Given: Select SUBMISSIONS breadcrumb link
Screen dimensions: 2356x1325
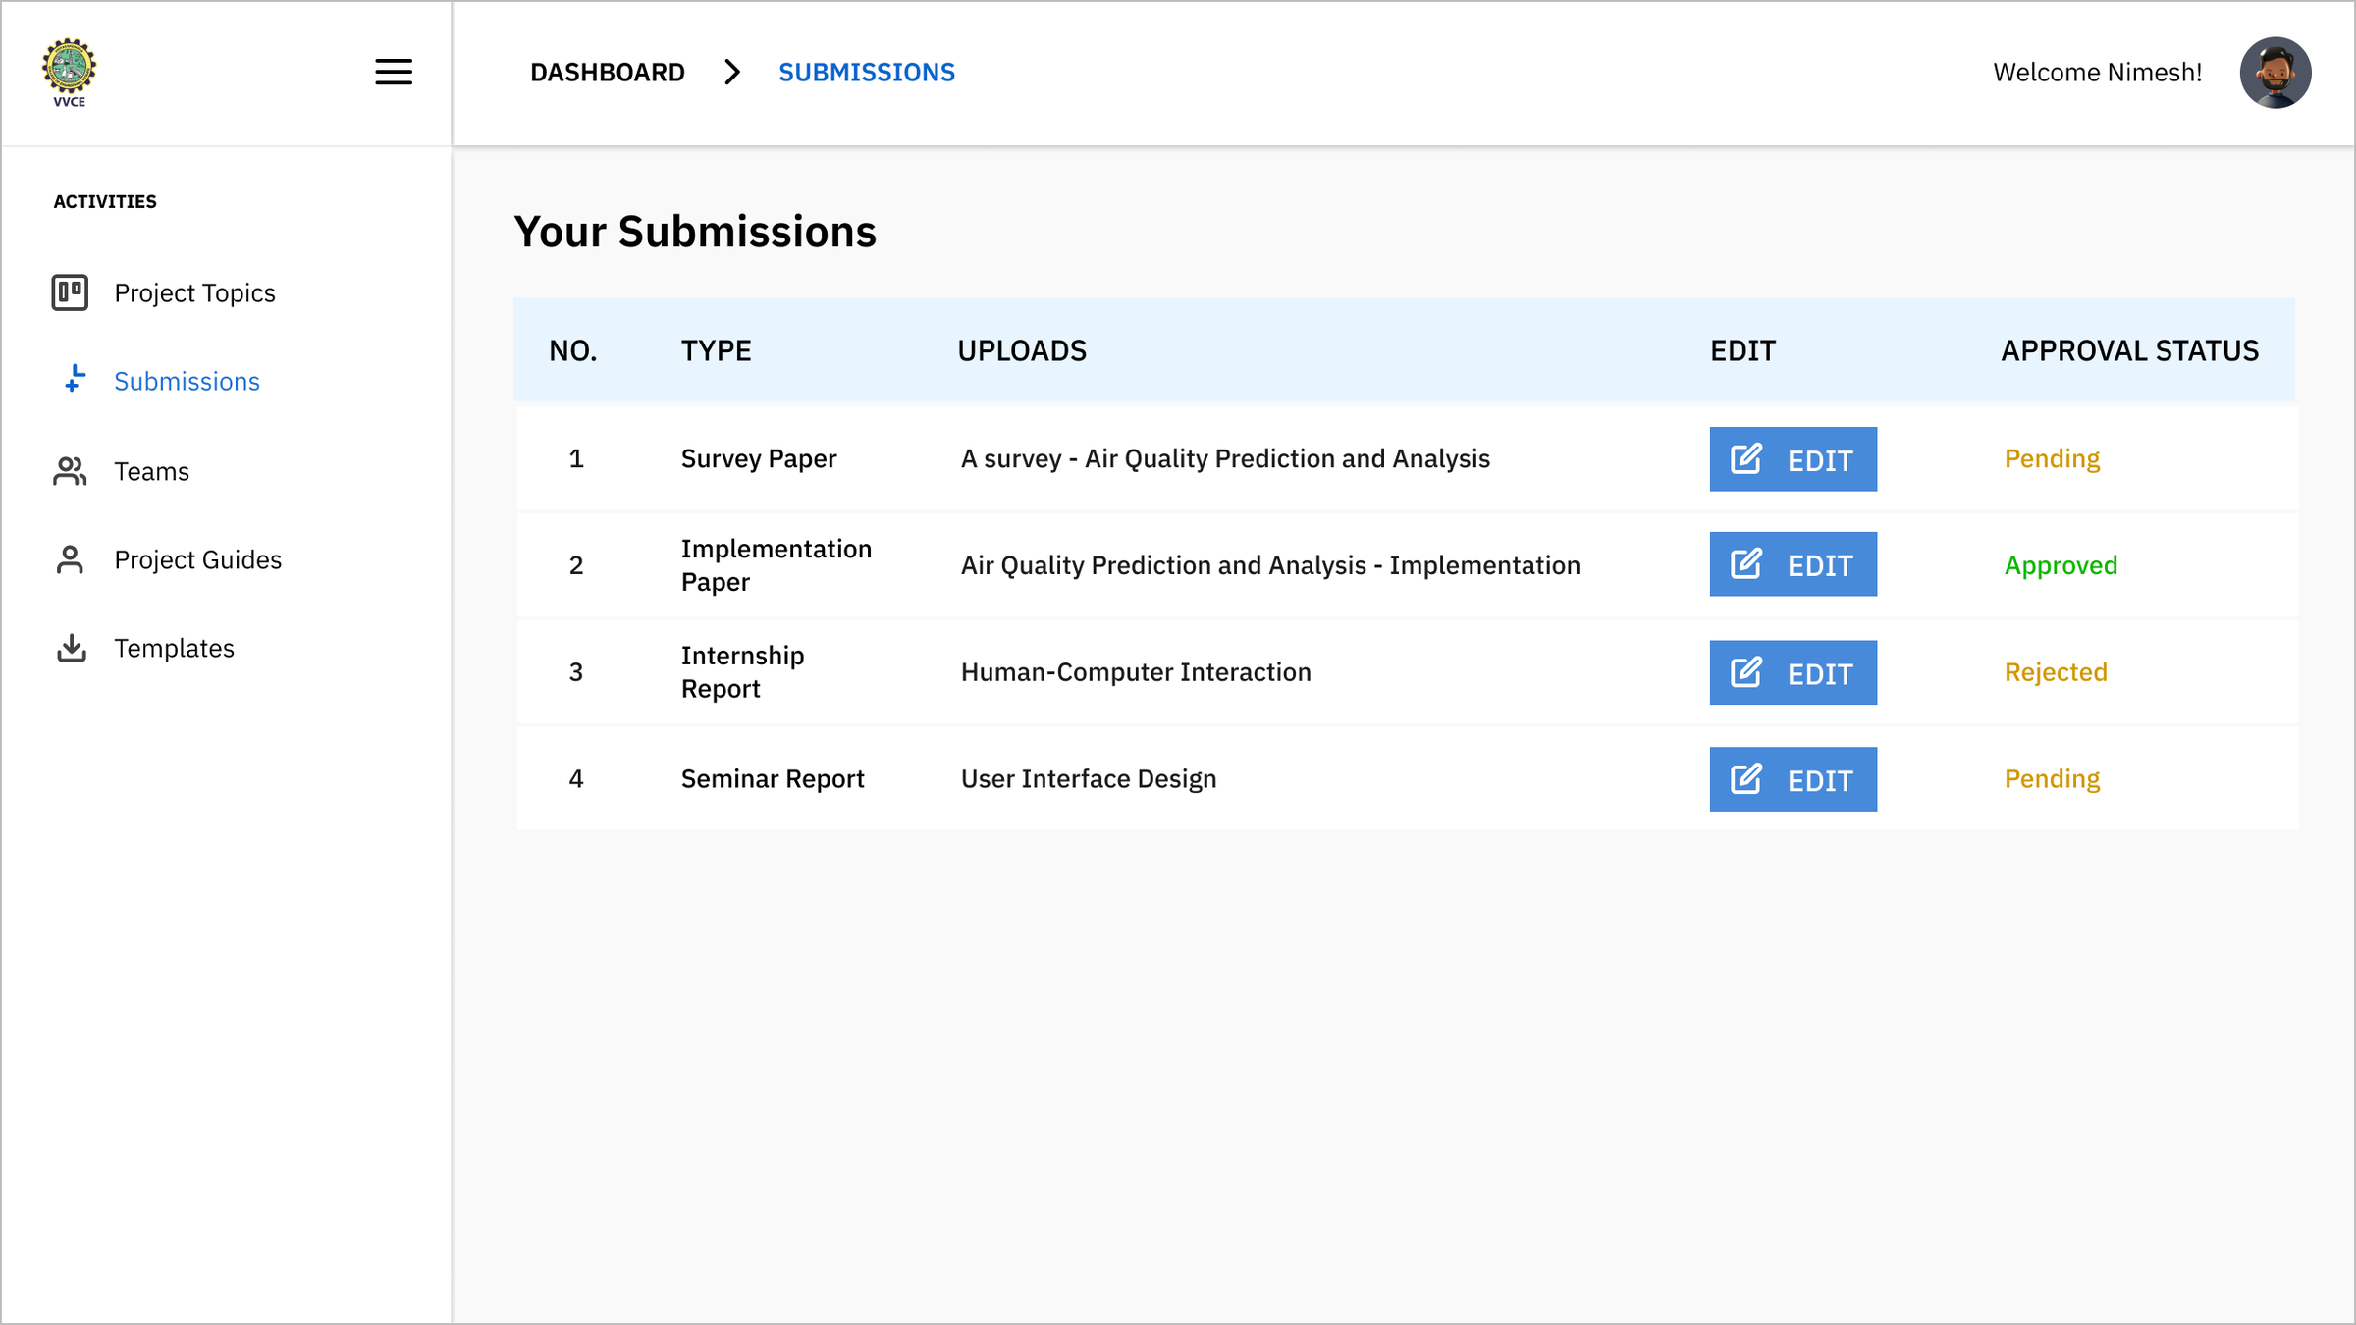Looking at the screenshot, I should [866, 72].
